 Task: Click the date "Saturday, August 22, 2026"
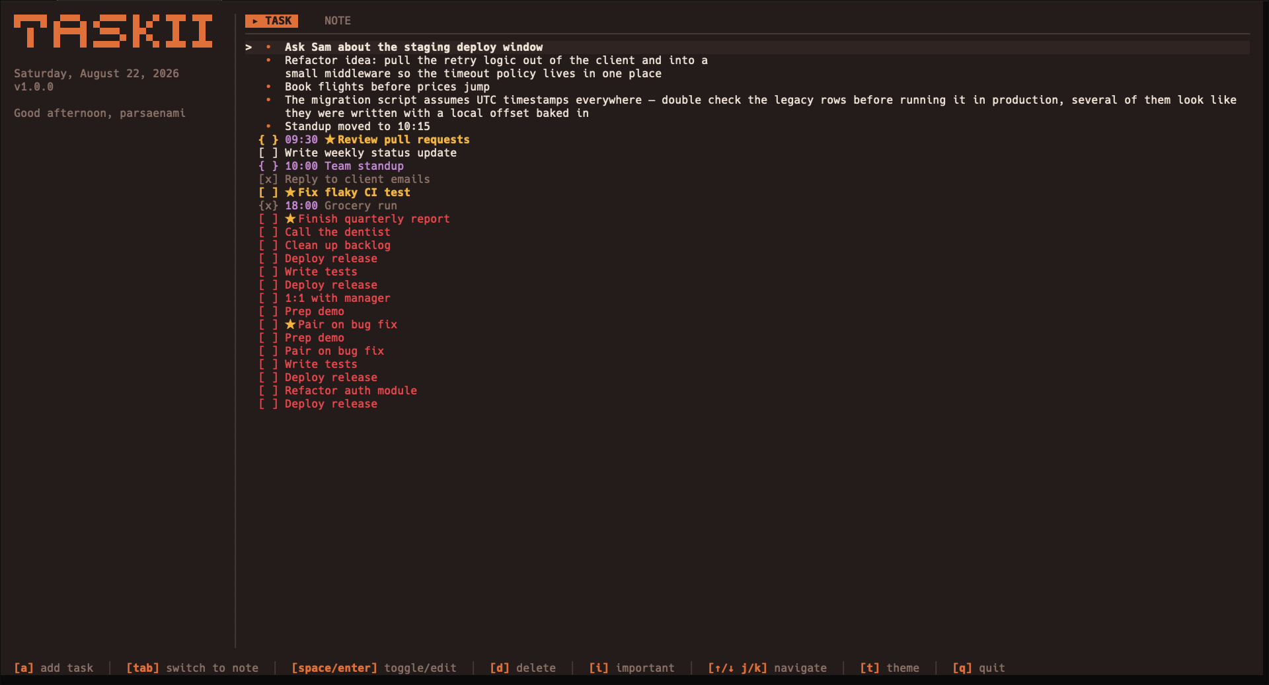pos(96,73)
